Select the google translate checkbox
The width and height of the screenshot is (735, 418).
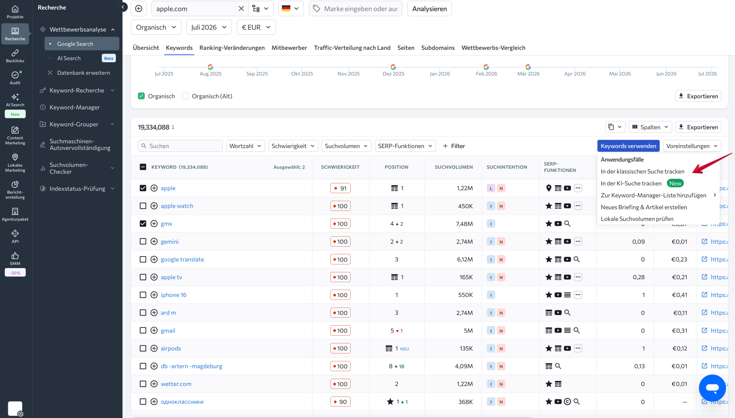(x=143, y=259)
